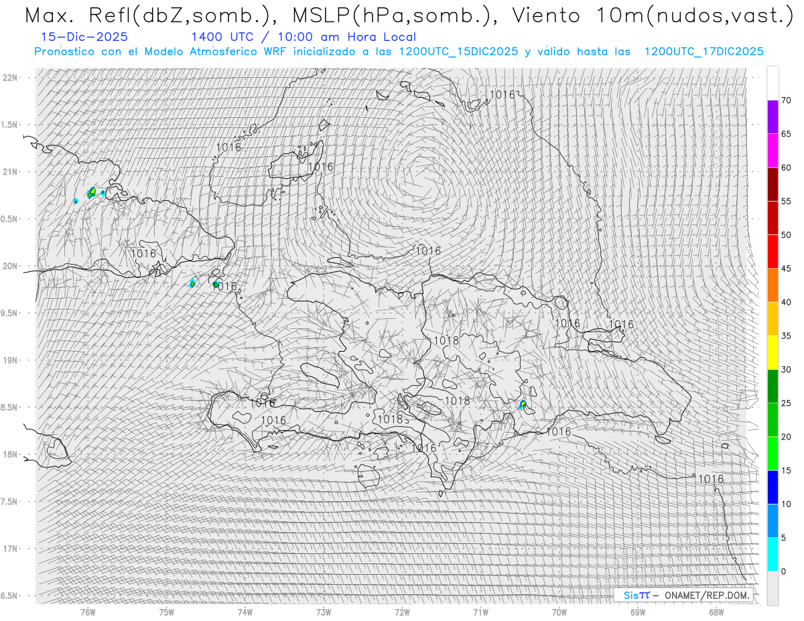Click the '71W' longitude axis label
This screenshot has width=804, height=621.
480,612
